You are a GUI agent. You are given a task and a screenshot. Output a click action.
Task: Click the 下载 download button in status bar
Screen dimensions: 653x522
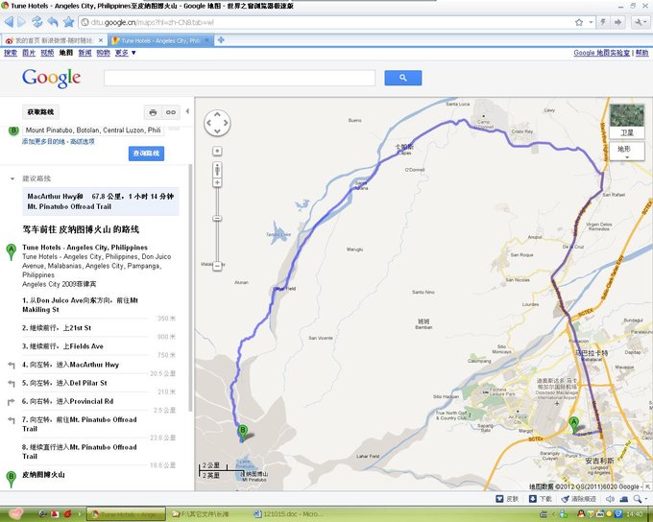pyautogui.click(x=540, y=499)
